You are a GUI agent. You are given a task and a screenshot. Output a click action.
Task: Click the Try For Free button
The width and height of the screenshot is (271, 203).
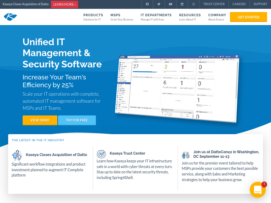[x=77, y=120]
